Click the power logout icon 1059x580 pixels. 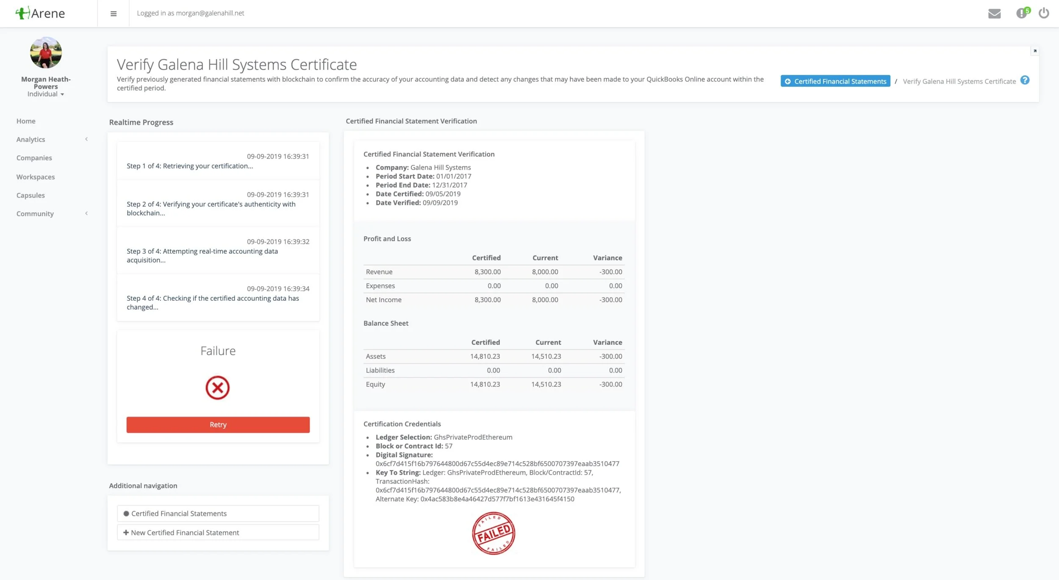tap(1044, 13)
